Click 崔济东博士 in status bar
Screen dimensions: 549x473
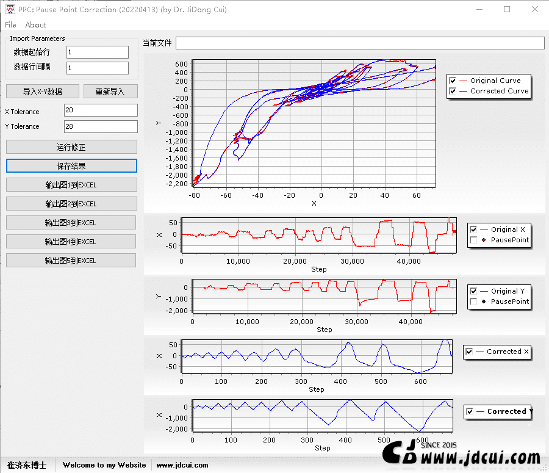[27, 465]
